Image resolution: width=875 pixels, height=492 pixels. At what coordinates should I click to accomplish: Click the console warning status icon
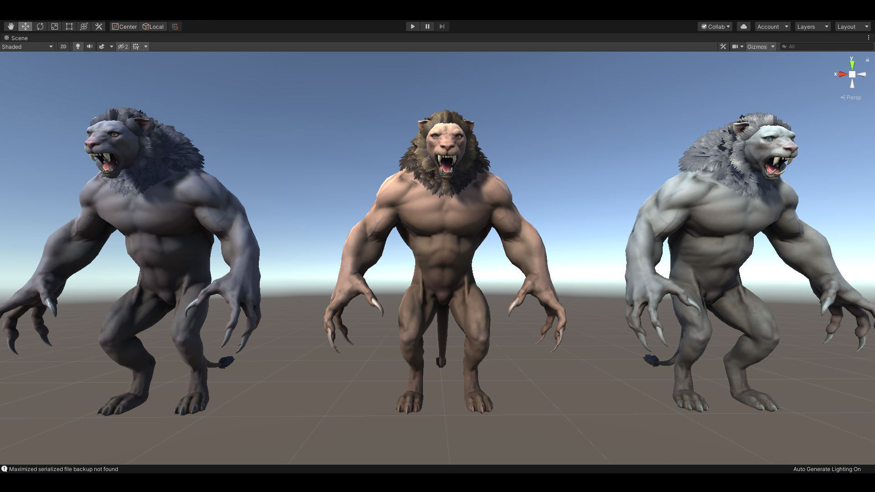[4, 469]
